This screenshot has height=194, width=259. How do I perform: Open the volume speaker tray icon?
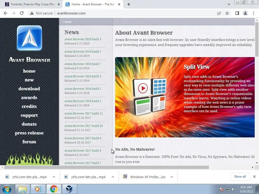click(233, 189)
